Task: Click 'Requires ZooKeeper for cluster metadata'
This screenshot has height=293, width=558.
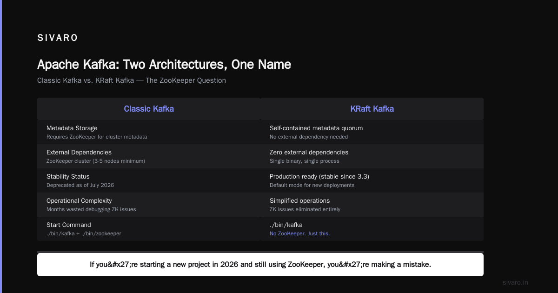Action: tap(97, 137)
